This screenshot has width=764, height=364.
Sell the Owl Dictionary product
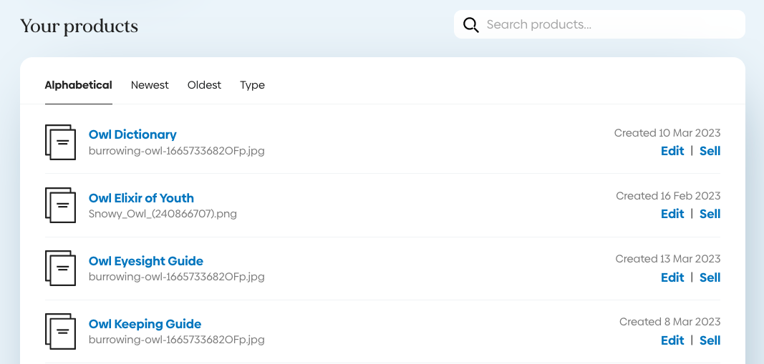(710, 151)
